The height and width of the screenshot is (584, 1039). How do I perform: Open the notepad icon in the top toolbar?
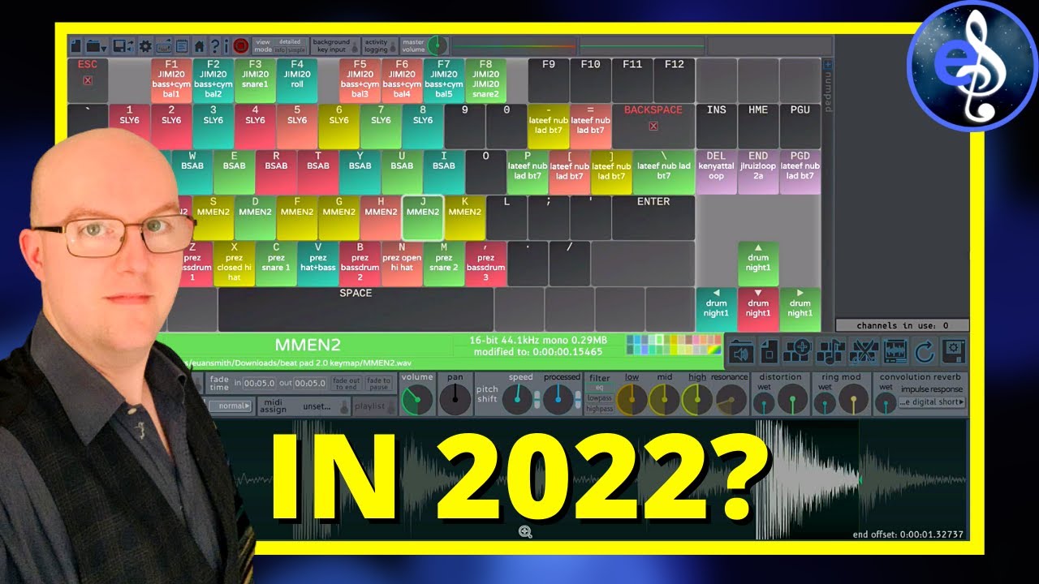tap(181, 46)
